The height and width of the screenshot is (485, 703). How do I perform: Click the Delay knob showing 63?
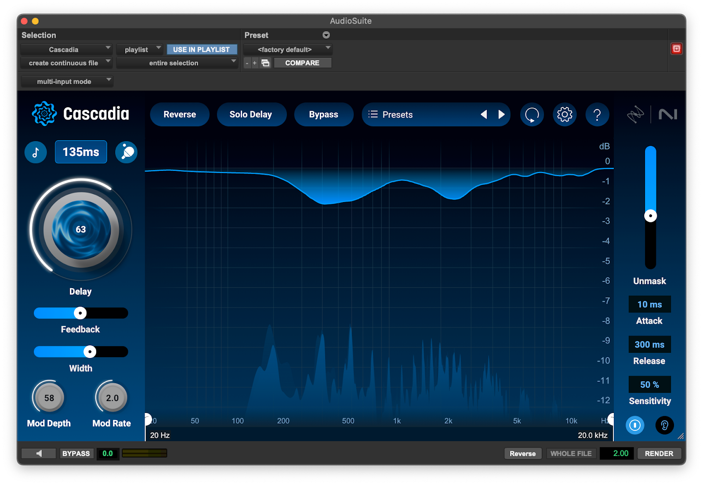[81, 229]
